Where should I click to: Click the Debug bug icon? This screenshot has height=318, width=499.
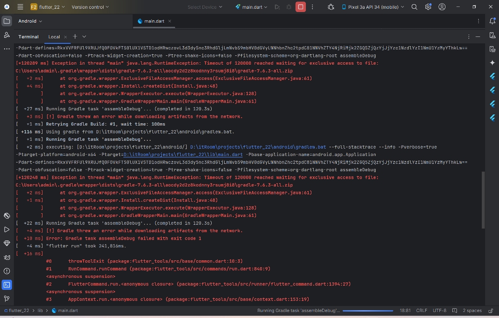[289, 6]
